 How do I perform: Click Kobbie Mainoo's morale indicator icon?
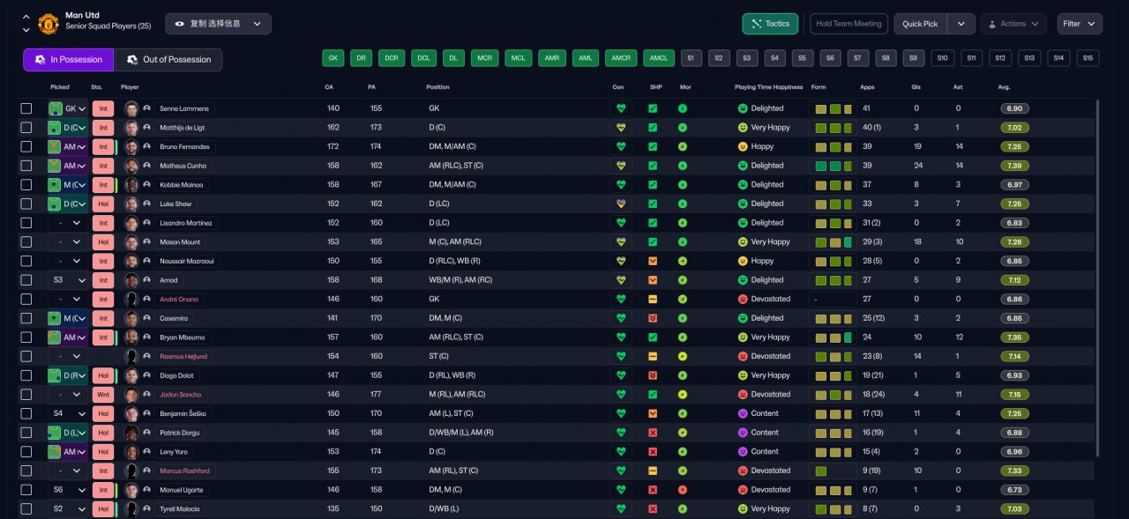[x=683, y=185]
